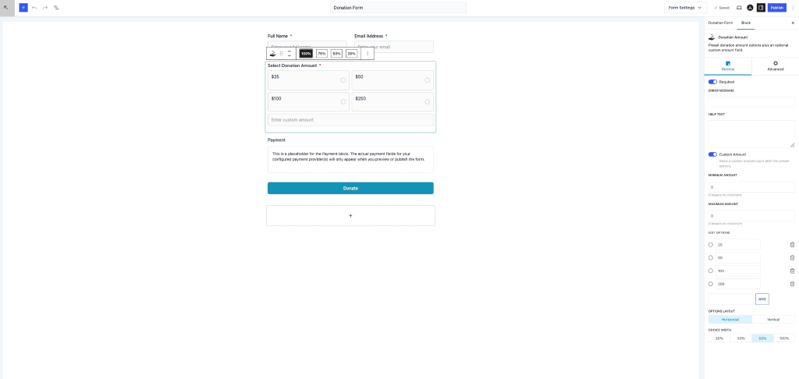Open block toolbar three-dot options
799x379 pixels.
pyautogui.click(x=368, y=54)
